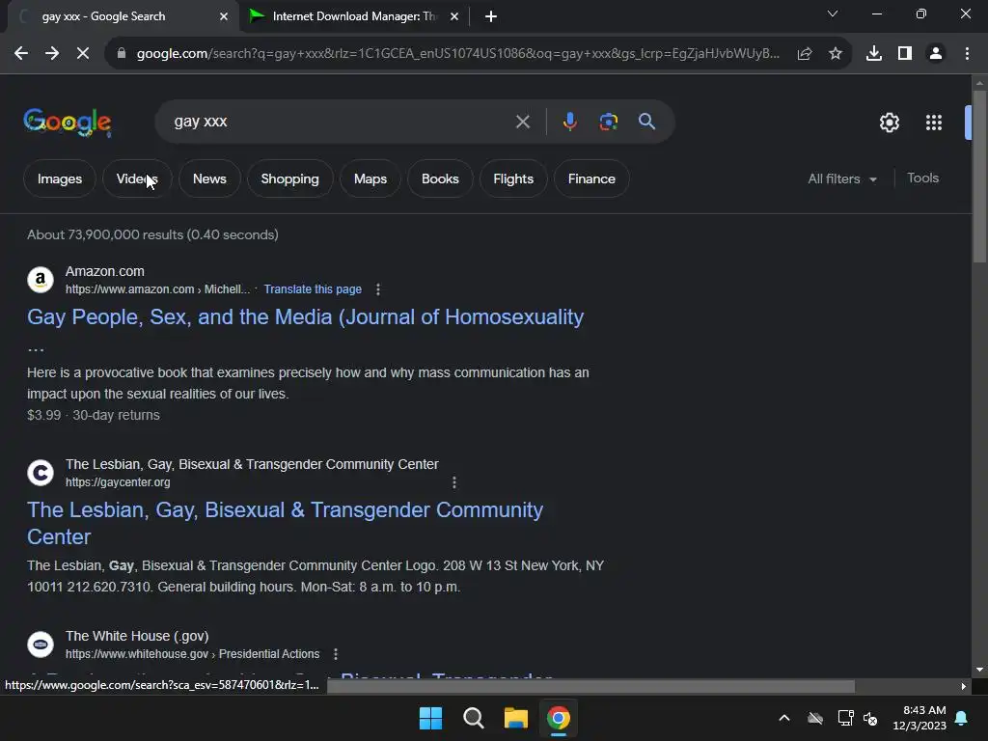988x741 pixels.
Task: Search by image with the Google Lens icon
Action: (609, 122)
